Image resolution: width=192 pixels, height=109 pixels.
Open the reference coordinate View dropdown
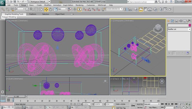(62, 9)
